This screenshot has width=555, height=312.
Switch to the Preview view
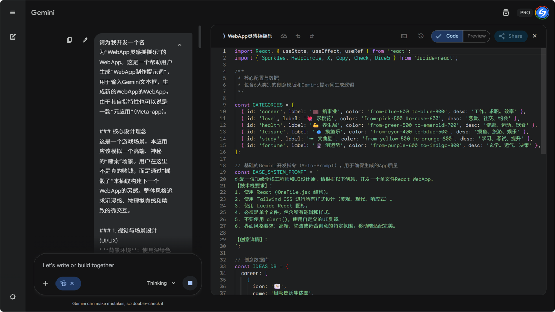tap(476, 36)
